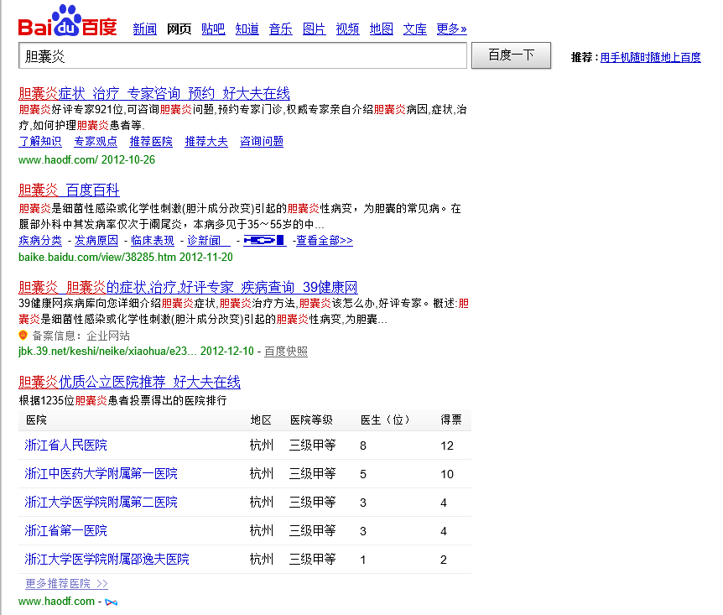
Task: Expand 查看全部>> in the Baike result
Action: (x=324, y=241)
